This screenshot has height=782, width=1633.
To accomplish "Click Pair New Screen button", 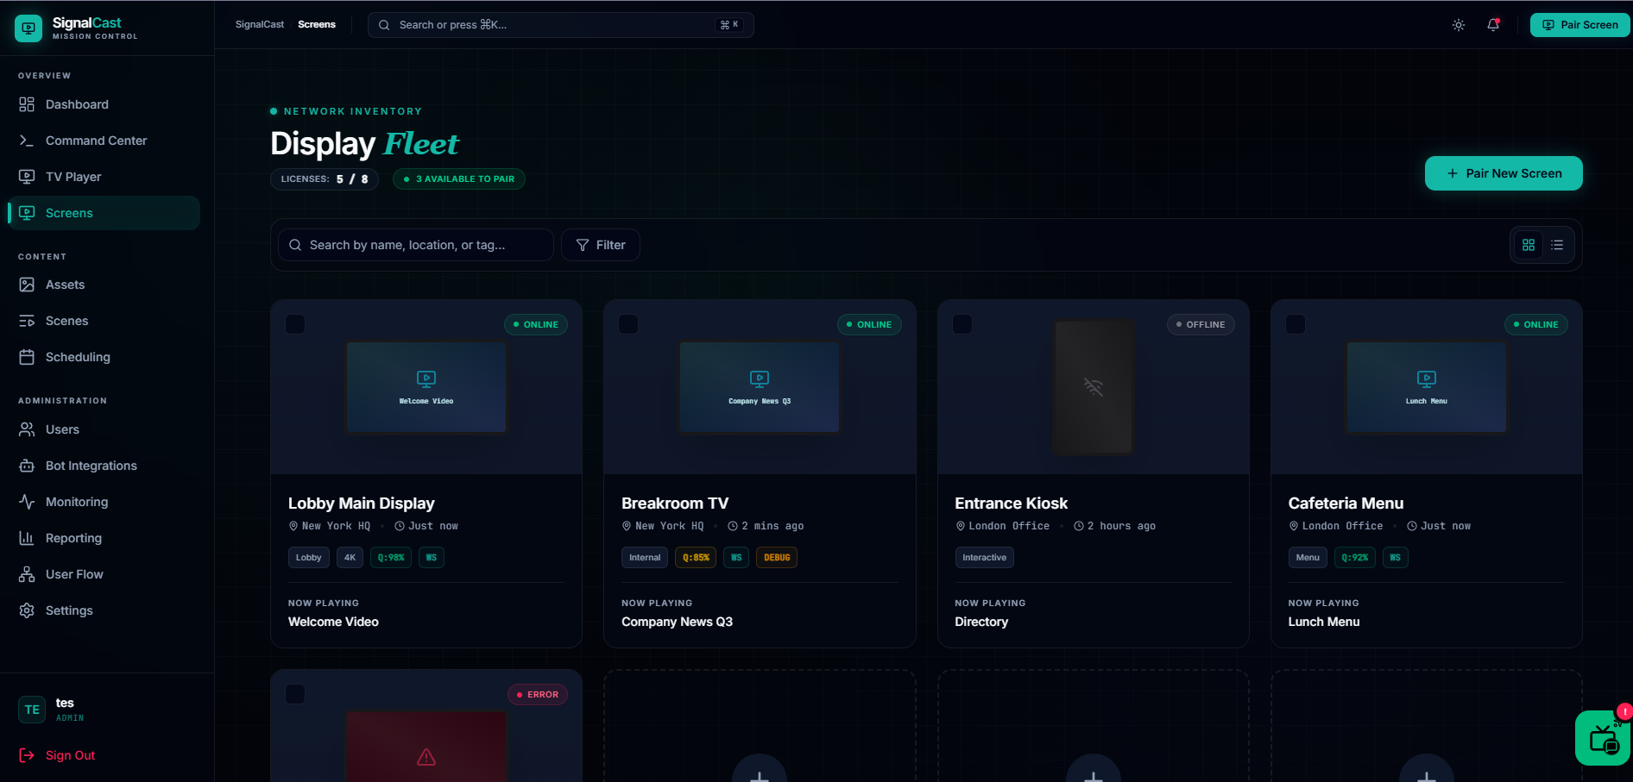I will 1504,173.
